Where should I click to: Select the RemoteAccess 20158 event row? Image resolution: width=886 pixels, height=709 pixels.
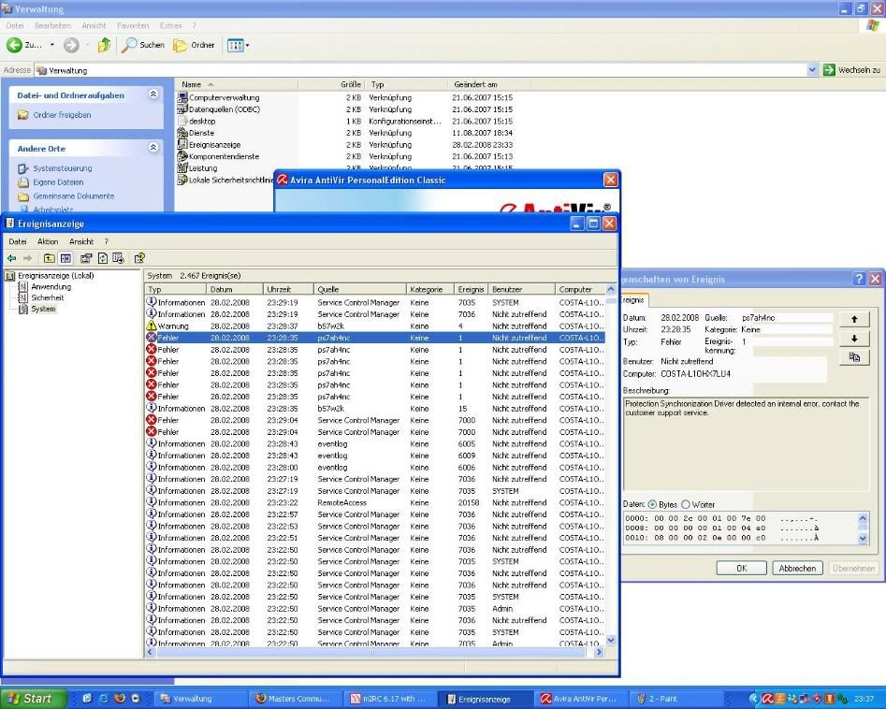374,502
